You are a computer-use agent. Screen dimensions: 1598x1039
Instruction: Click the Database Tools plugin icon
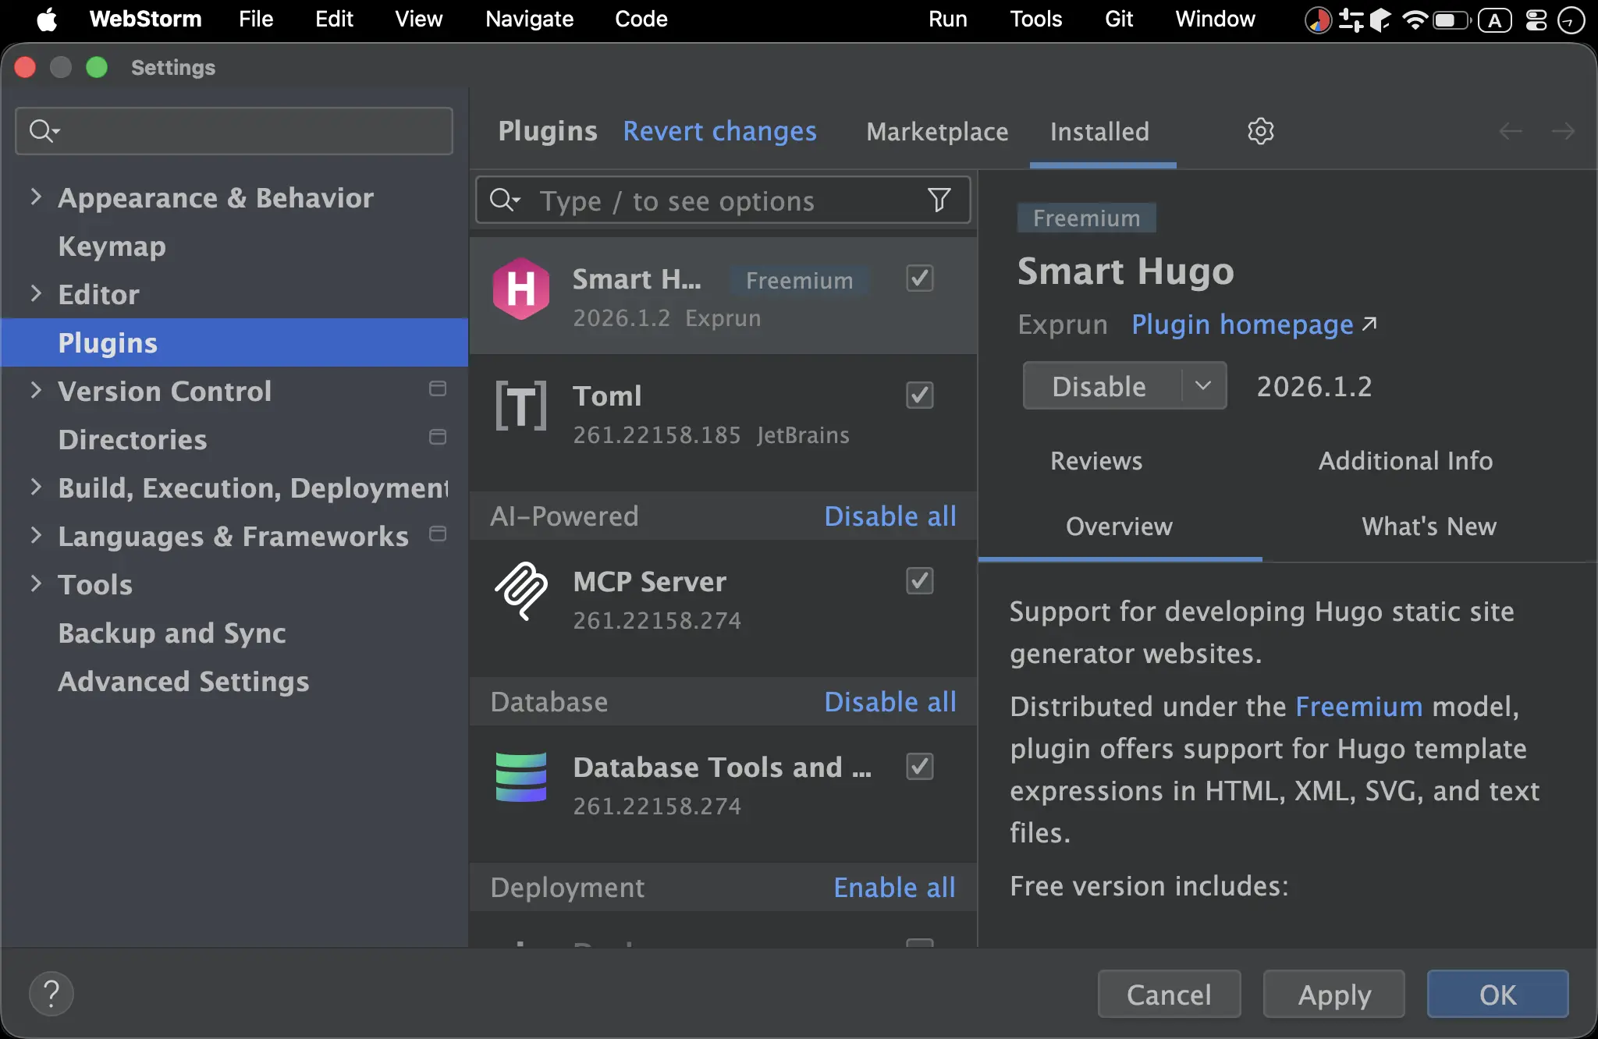[521, 777]
